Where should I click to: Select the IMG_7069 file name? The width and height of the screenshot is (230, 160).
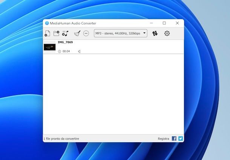65,42
